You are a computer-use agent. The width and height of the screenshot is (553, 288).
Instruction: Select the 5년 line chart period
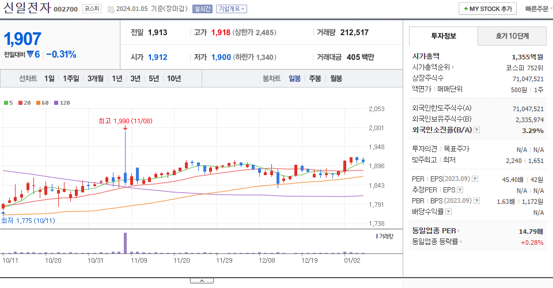(154, 78)
